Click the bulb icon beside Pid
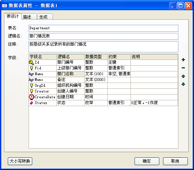Viewport: 194px width, 170px height. tap(32, 68)
